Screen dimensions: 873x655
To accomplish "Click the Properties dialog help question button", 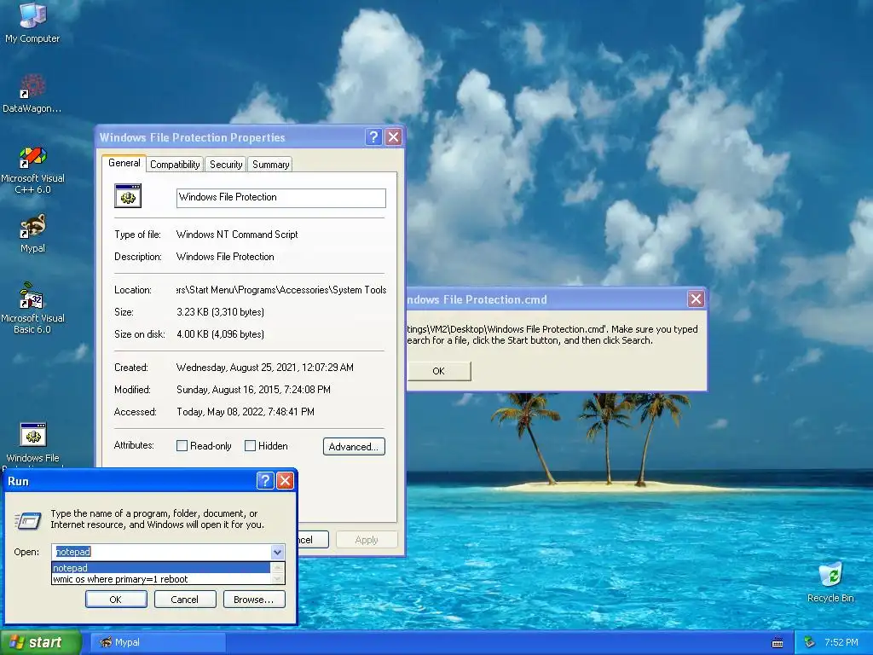I will coord(373,137).
